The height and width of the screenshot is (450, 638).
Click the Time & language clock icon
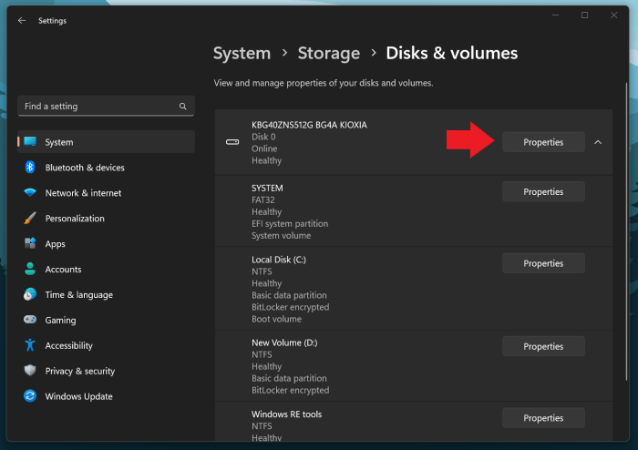point(30,294)
